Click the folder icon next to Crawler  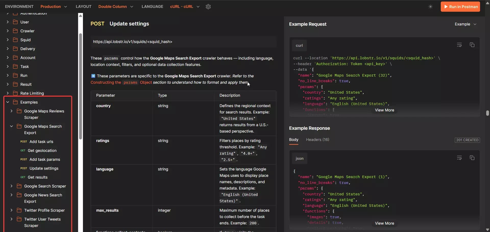pyautogui.click(x=15, y=31)
